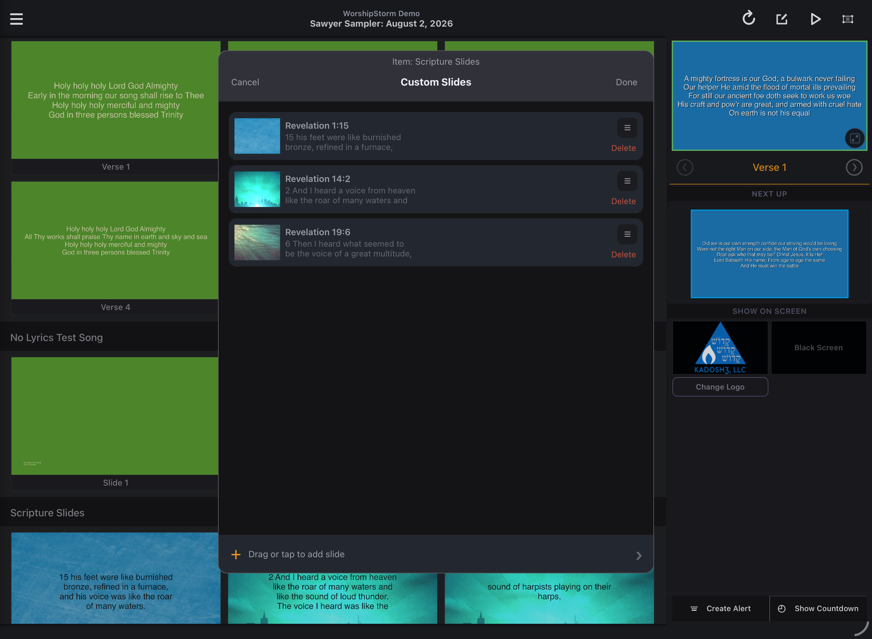872x639 pixels.
Task: Show the Kadosh3 logo on screen
Action: 720,347
